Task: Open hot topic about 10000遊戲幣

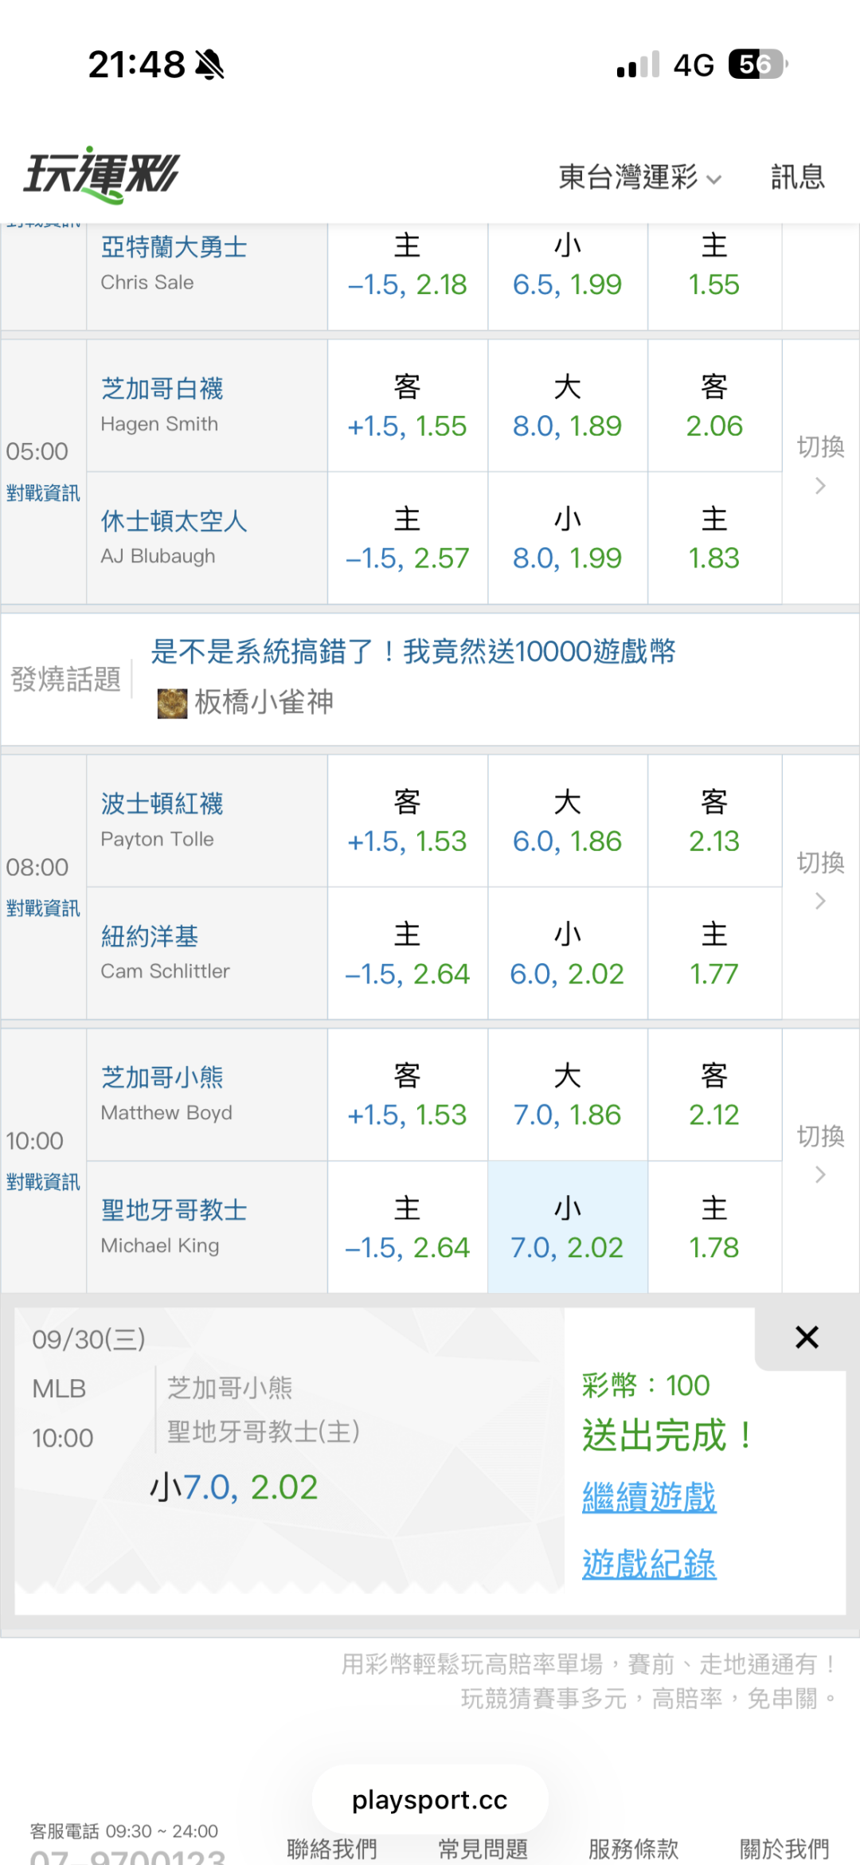Action: (x=413, y=652)
